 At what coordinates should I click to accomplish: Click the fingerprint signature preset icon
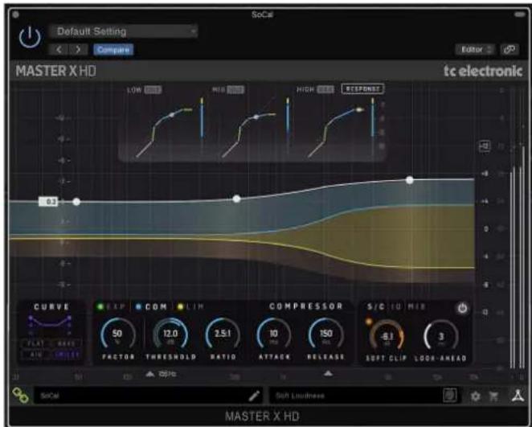[x=450, y=396]
